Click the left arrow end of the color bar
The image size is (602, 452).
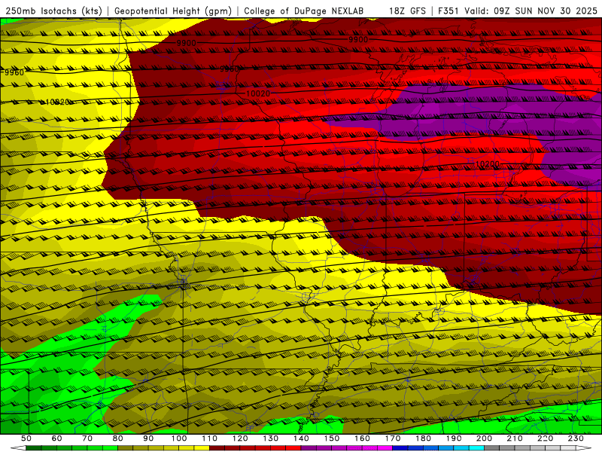tap(18, 447)
